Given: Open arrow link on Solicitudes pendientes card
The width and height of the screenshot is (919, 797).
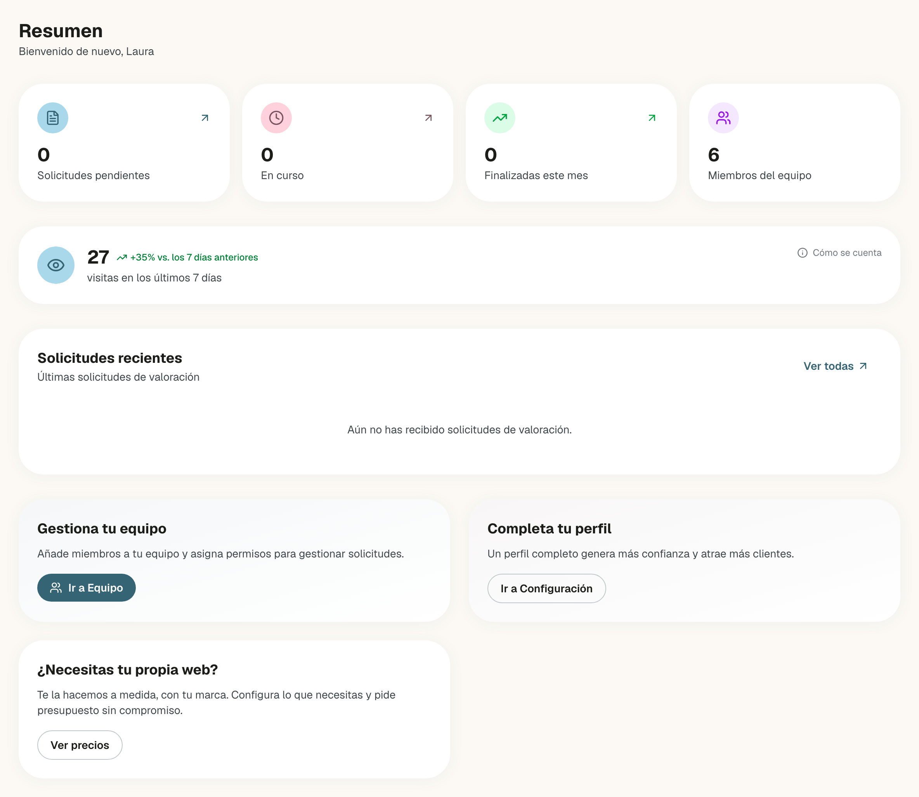Looking at the screenshot, I should [205, 118].
